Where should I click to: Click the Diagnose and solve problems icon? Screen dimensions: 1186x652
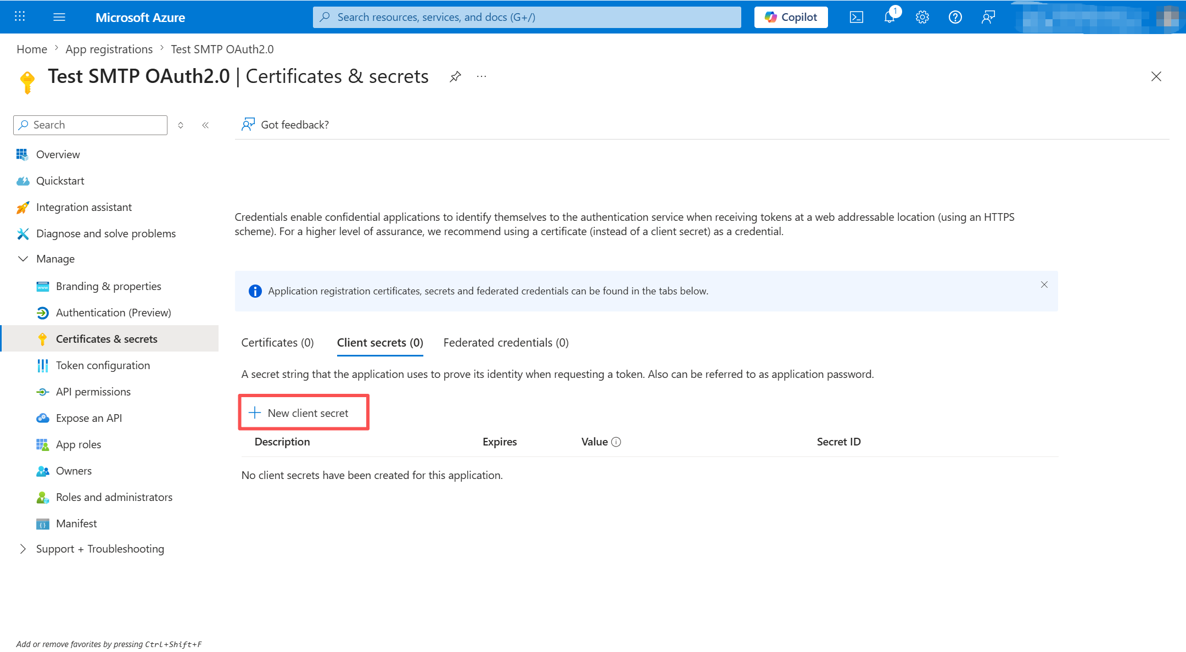(23, 233)
